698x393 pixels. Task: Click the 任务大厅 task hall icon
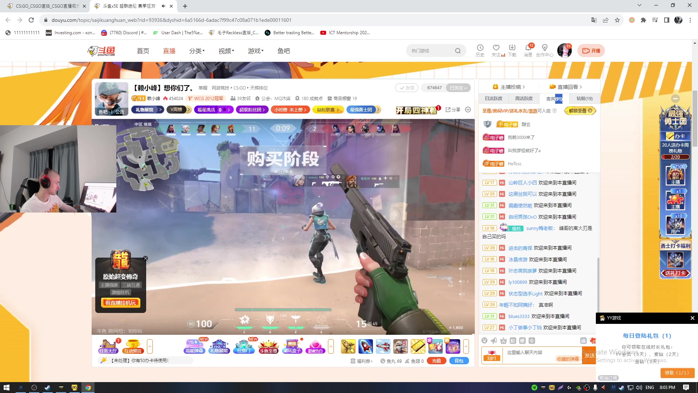[108, 346]
